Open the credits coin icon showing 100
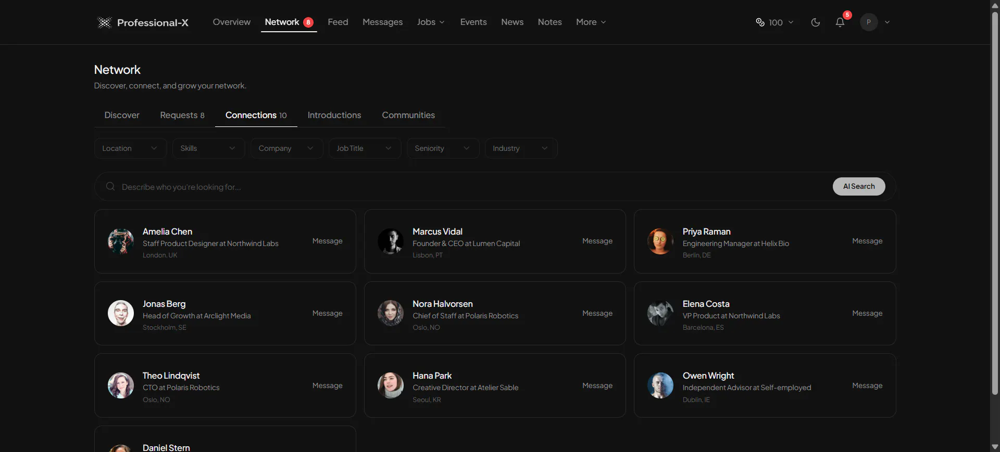Screen dimensions: 1000x452 (x=760, y=22)
